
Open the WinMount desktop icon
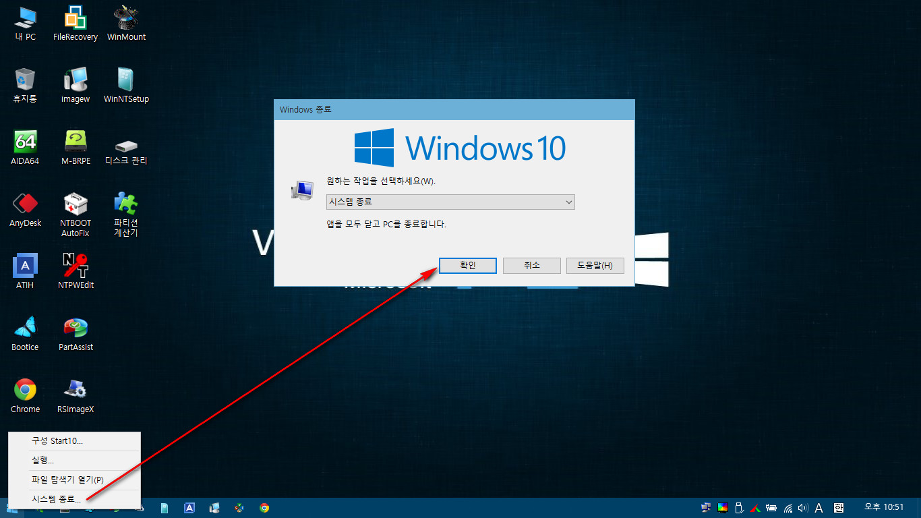(x=126, y=24)
